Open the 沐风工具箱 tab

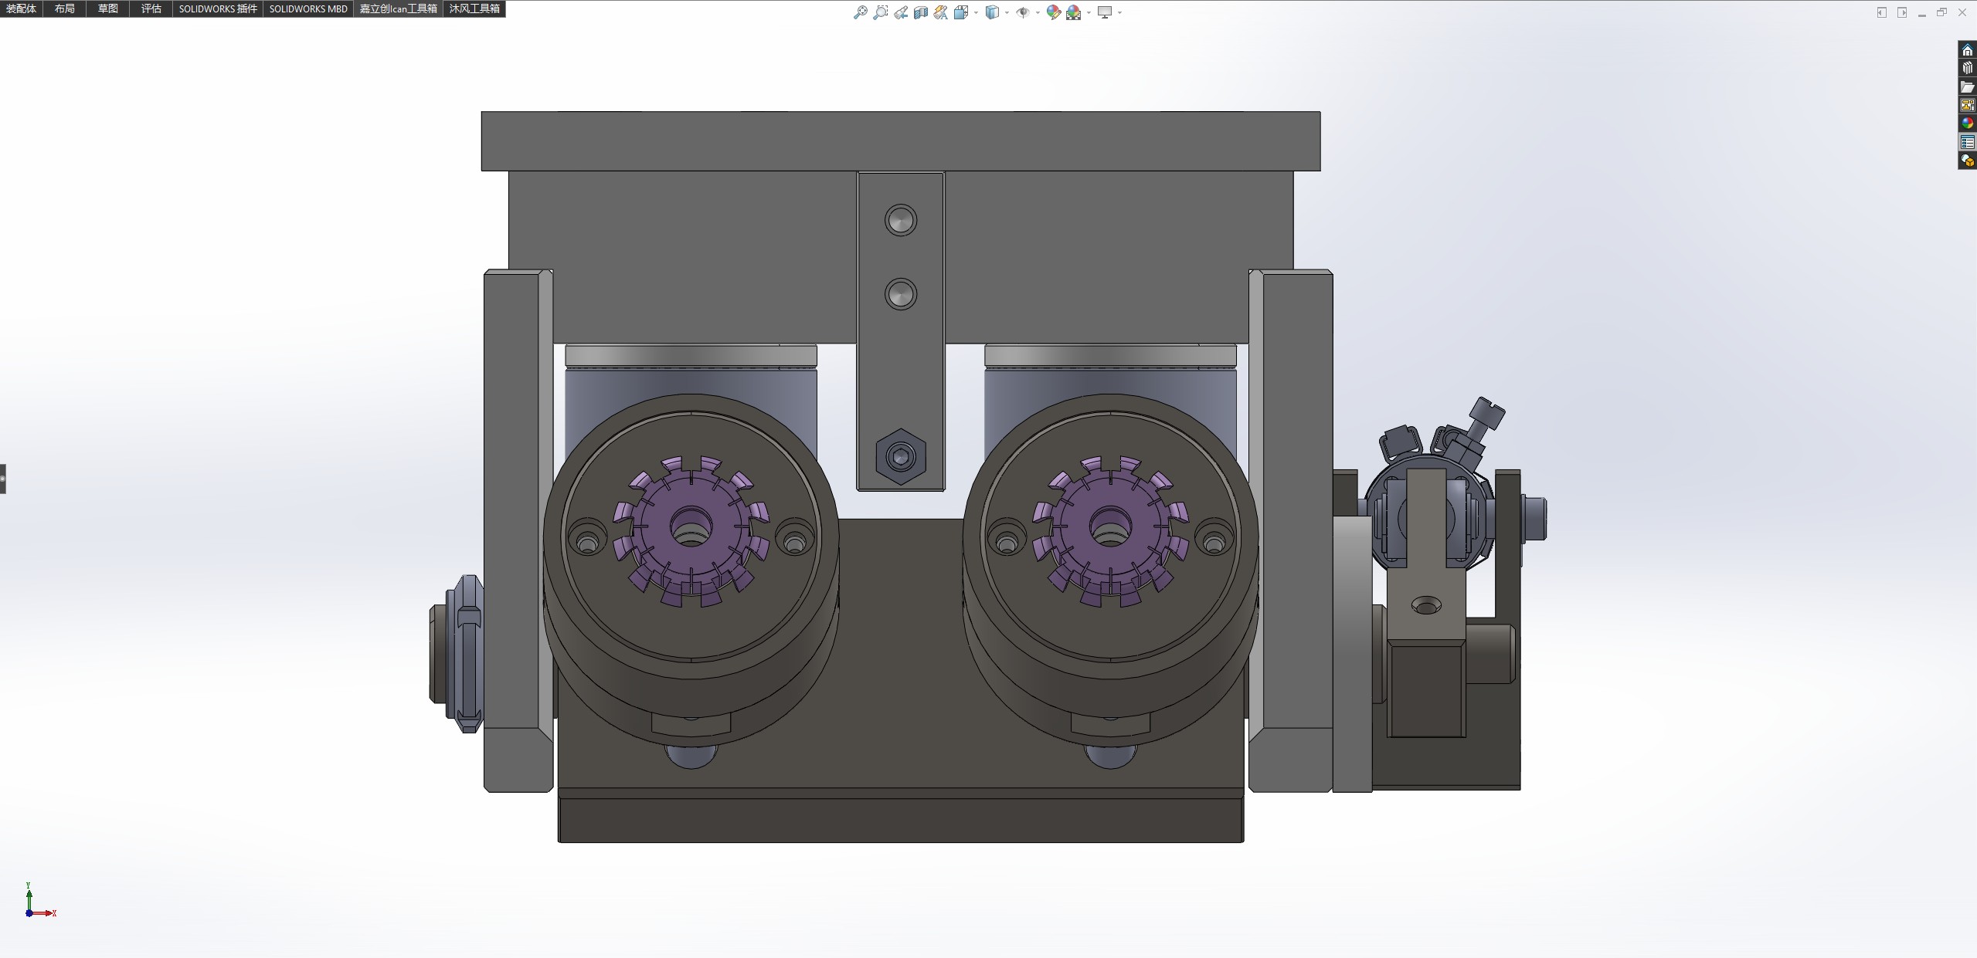click(474, 8)
